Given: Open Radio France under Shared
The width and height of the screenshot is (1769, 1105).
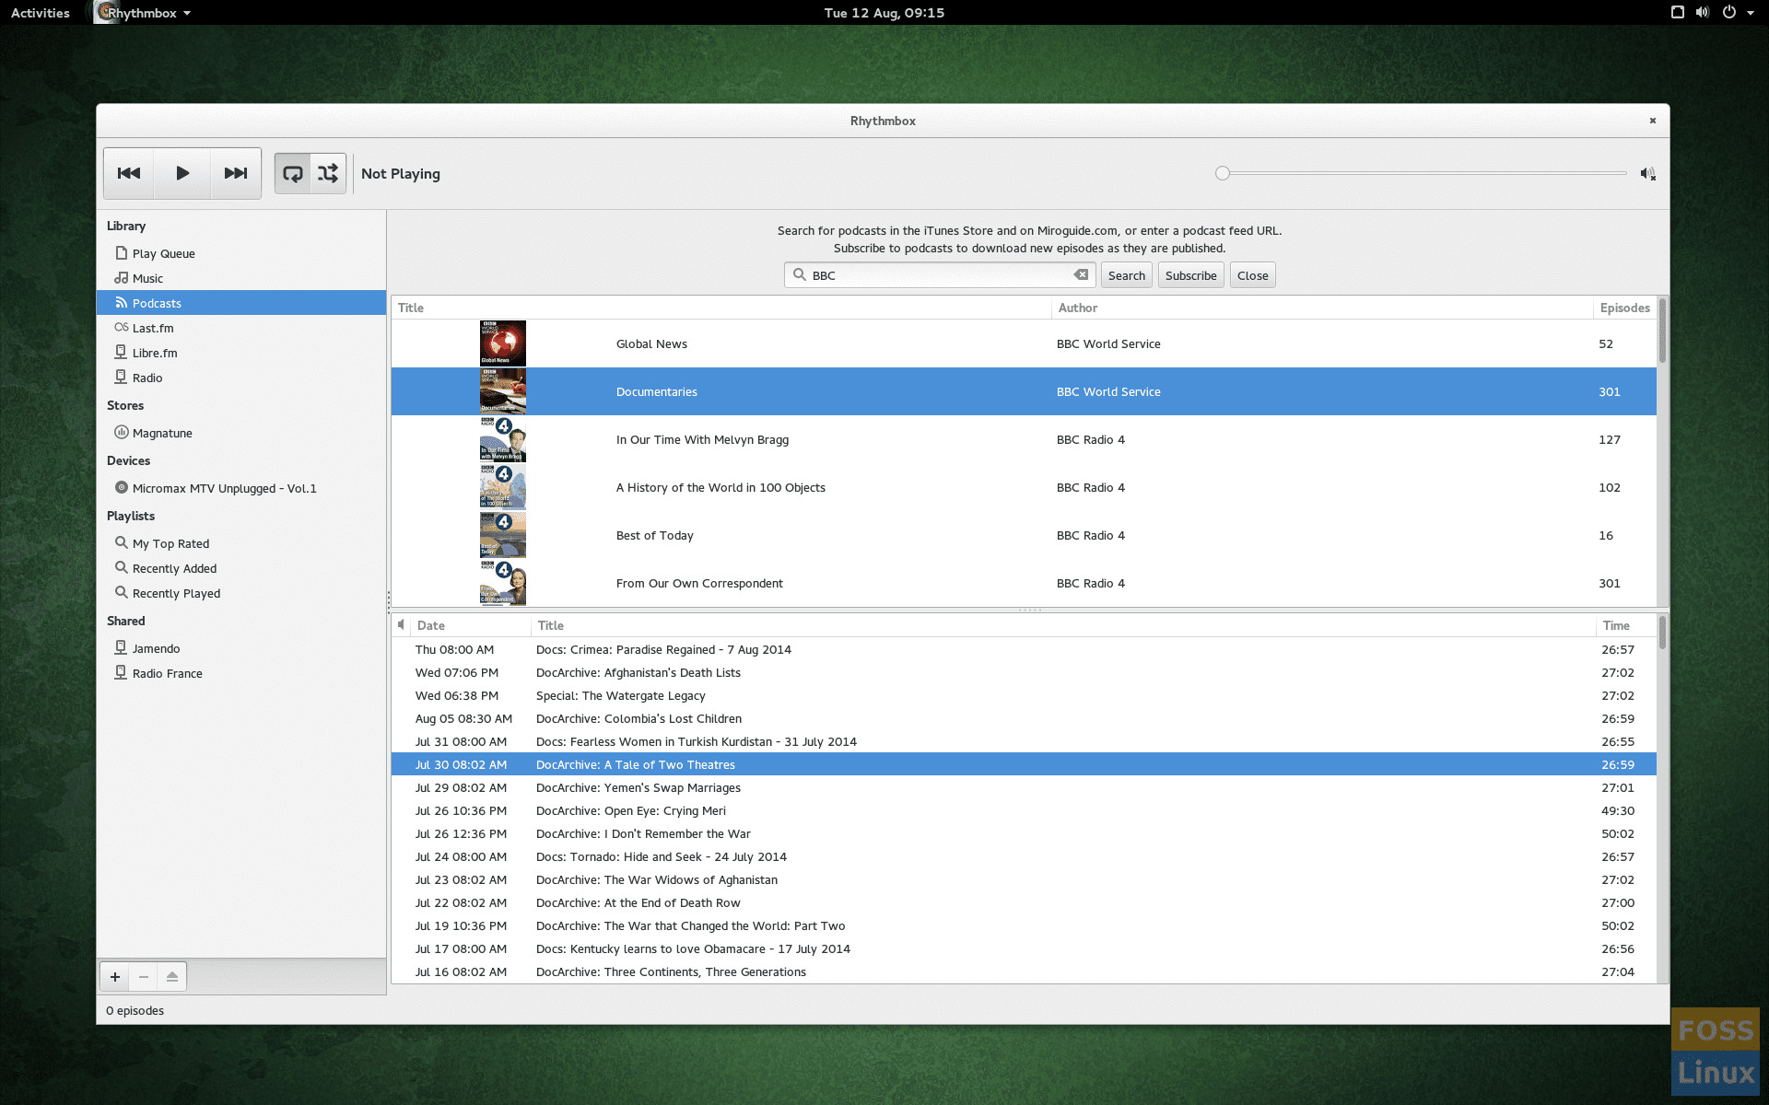Looking at the screenshot, I should coord(241,673).
